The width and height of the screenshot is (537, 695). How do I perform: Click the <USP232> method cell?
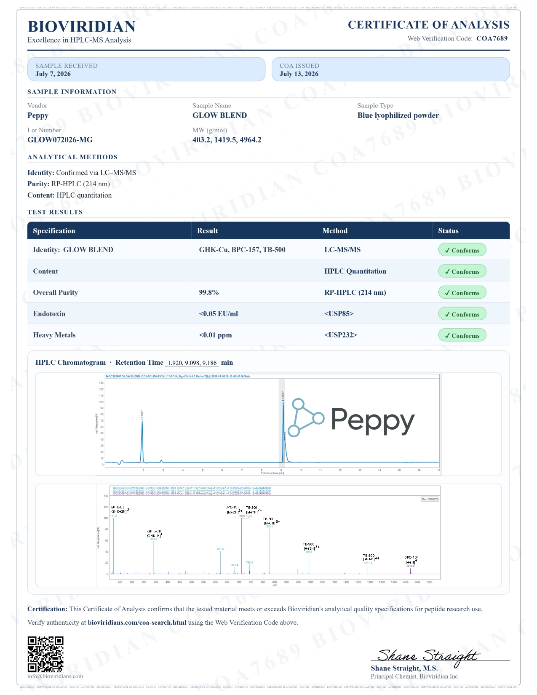[x=341, y=335]
